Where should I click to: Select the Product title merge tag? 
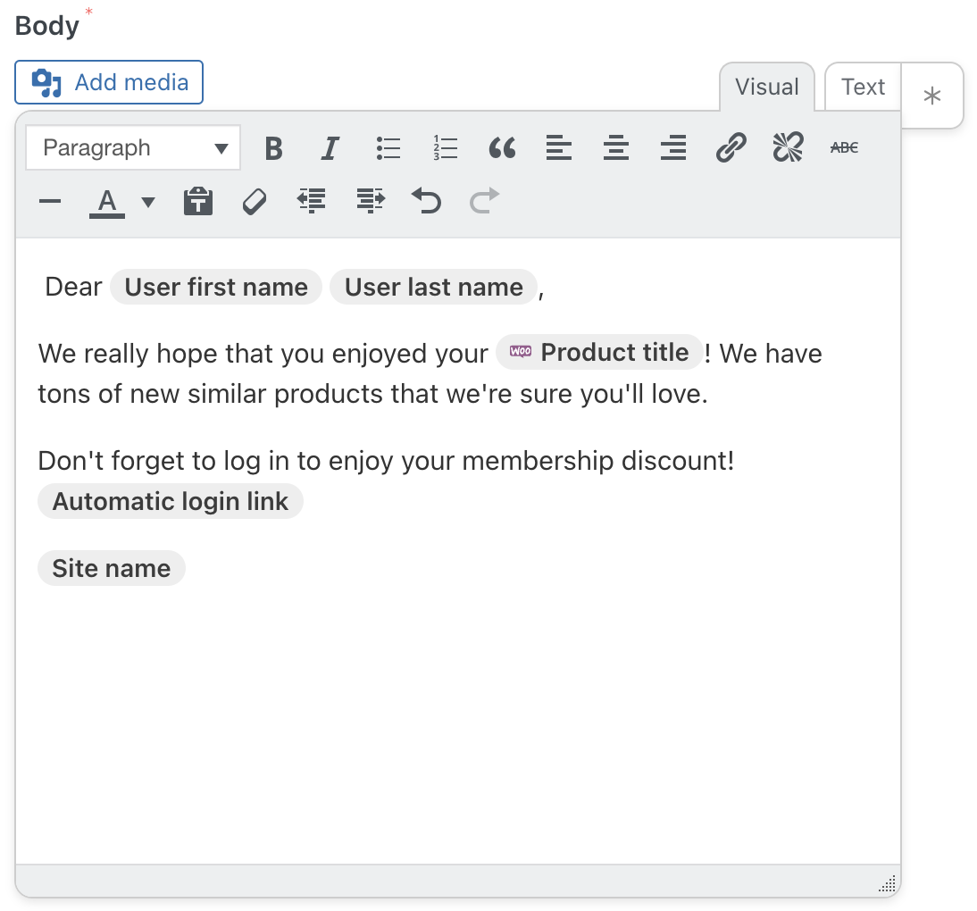(599, 353)
